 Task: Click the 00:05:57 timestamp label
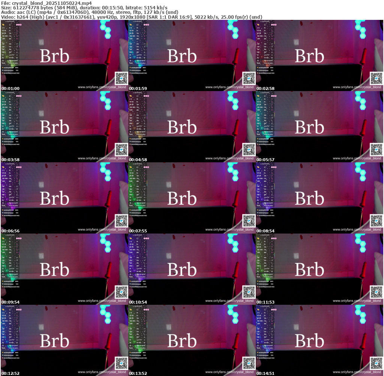click(265, 160)
